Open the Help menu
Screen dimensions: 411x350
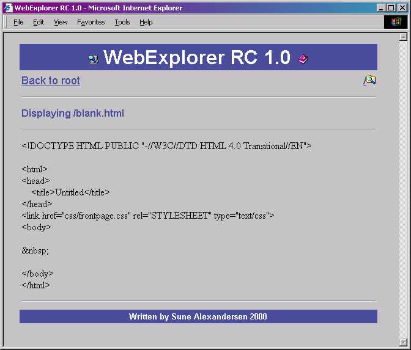tap(146, 22)
